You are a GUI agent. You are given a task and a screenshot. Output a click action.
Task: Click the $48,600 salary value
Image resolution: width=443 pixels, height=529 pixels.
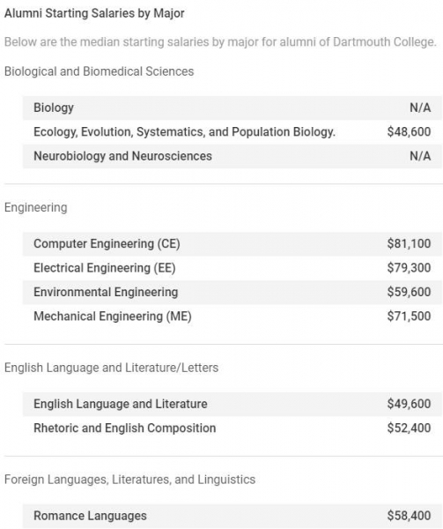click(409, 132)
